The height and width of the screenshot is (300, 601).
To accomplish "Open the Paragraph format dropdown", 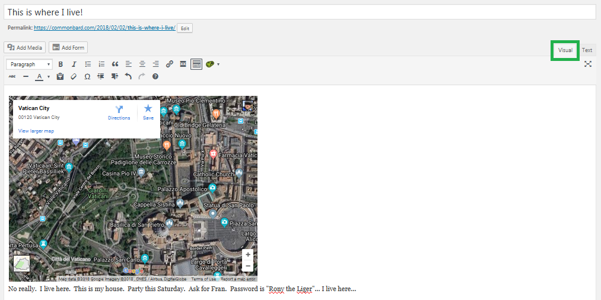I will 29,64.
